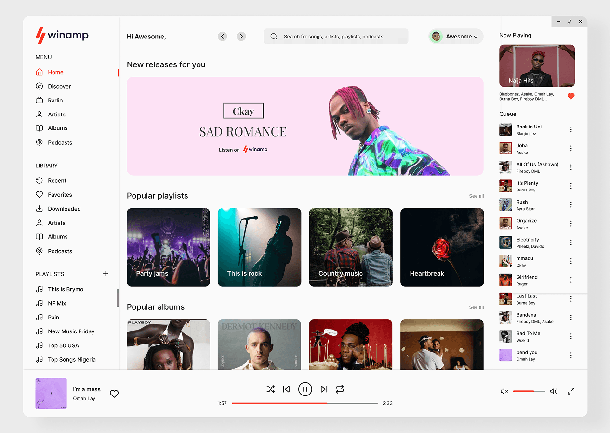Screen dimensions: 610x433
Task: Go back with the left arrow button
Action: tap(222, 36)
